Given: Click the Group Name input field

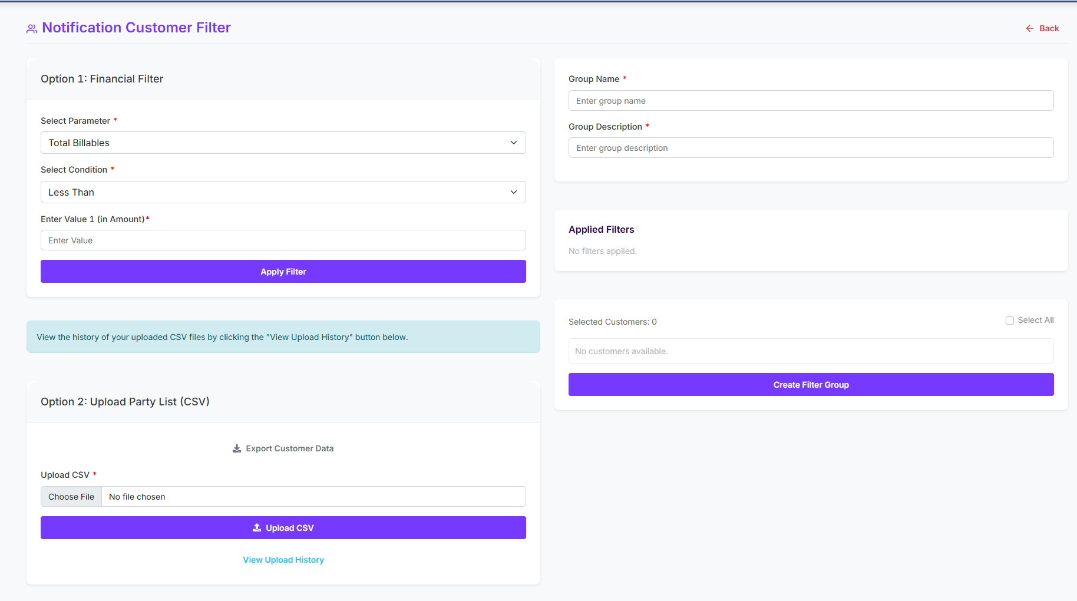Looking at the screenshot, I should click(811, 101).
